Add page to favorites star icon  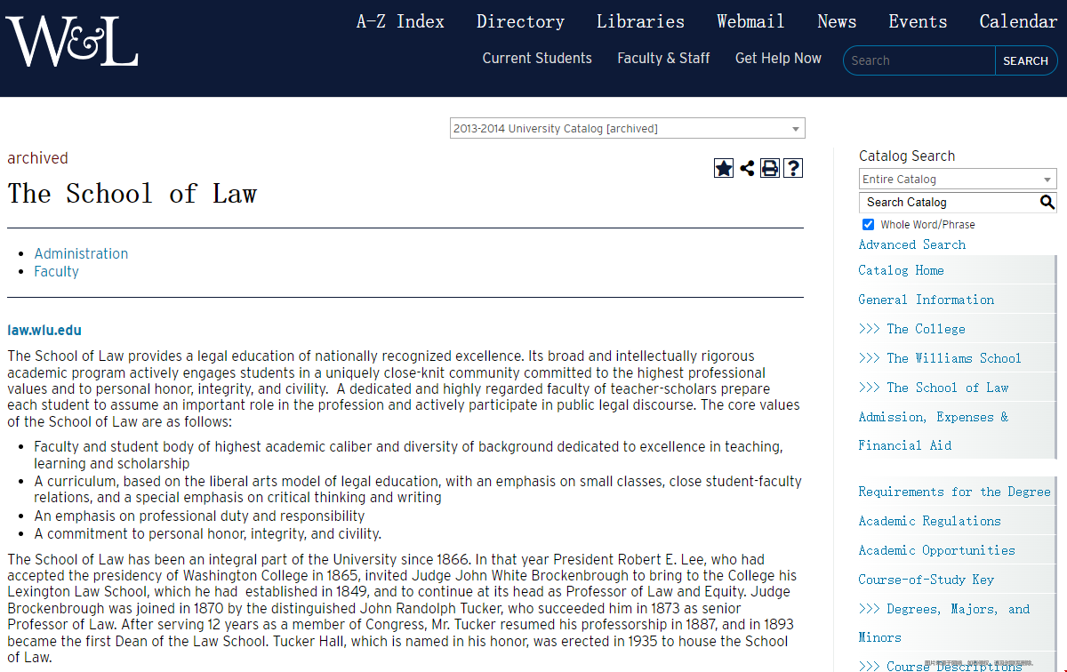[724, 168]
